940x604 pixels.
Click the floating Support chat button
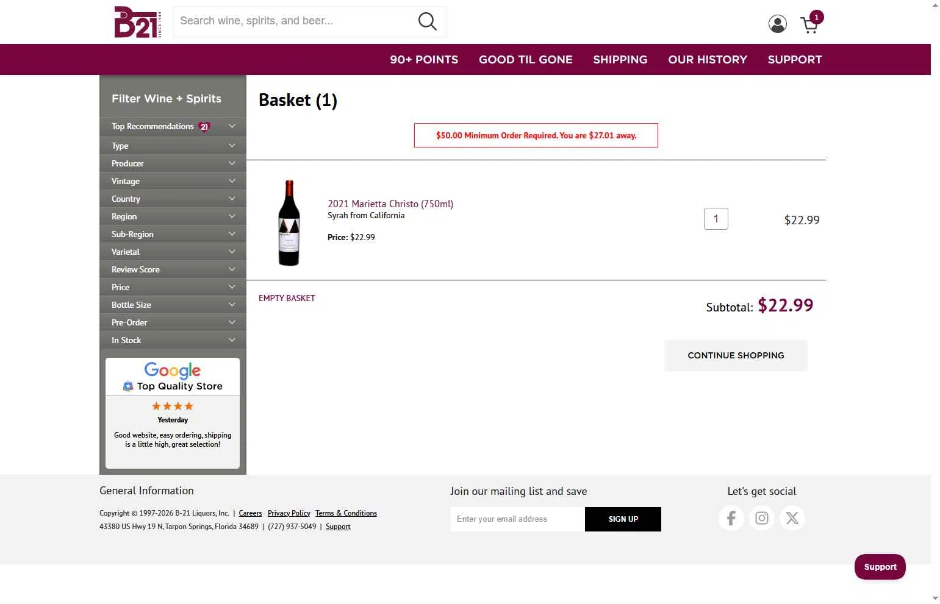pyautogui.click(x=880, y=567)
